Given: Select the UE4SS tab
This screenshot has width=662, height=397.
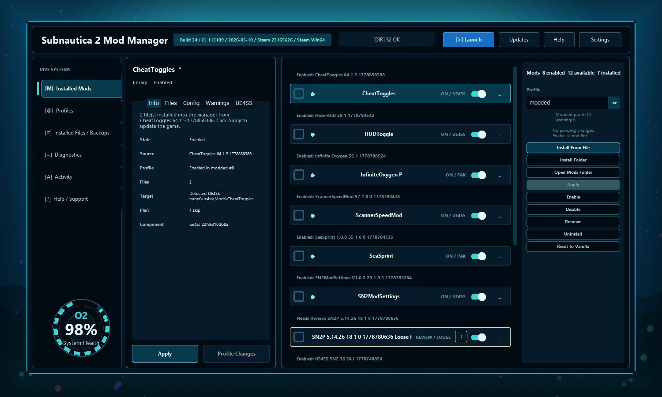Looking at the screenshot, I should click(244, 103).
